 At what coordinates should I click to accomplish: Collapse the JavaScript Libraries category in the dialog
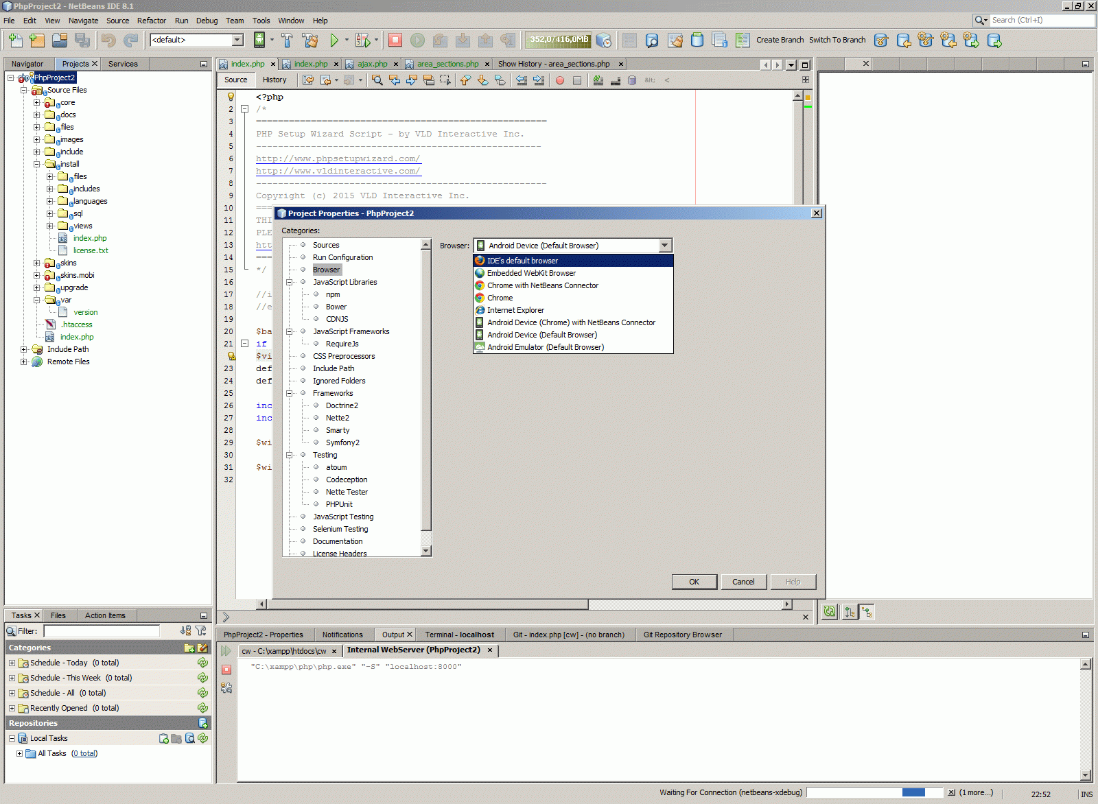click(290, 282)
